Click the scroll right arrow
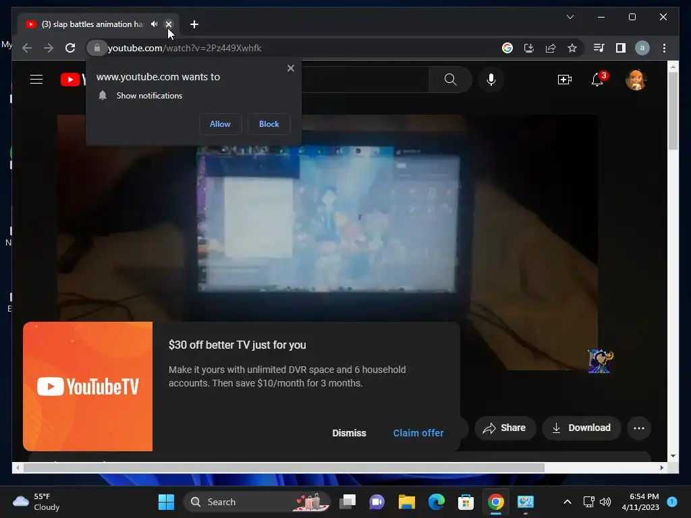Image resolution: width=691 pixels, height=518 pixels. coord(662,468)
